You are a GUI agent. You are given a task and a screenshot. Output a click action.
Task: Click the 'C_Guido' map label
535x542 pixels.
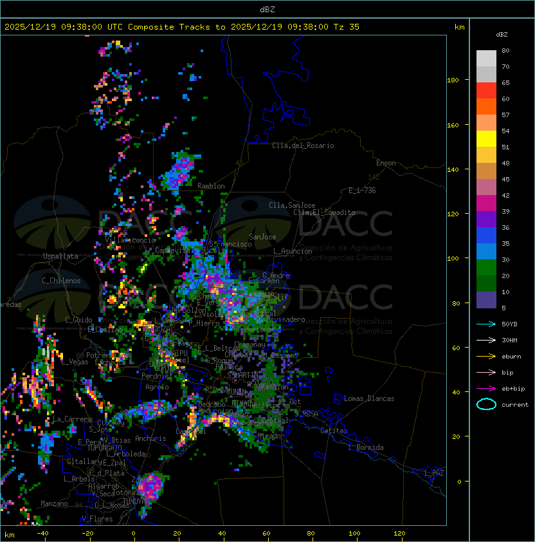[x=78, y=320]
